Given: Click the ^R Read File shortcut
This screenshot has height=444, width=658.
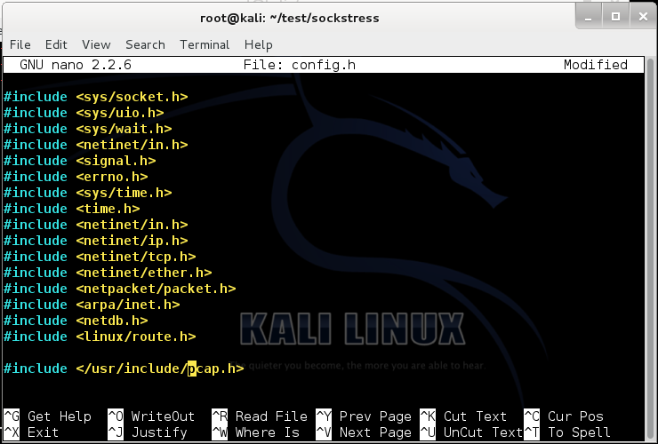Looking at the screenshot, I should tap(260, 416).
